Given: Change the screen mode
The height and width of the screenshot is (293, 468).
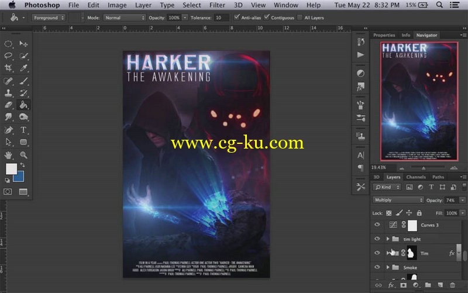Looking at the screenshot, I should coord(23,192).
